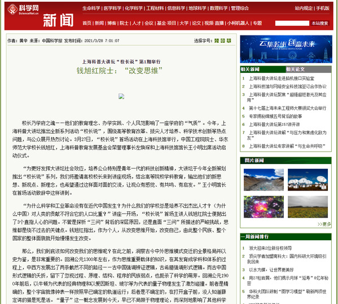Open the 数理科学 category
Viewport: 338px width, 304px height.
pyautogui.click(x=218, y=8)
